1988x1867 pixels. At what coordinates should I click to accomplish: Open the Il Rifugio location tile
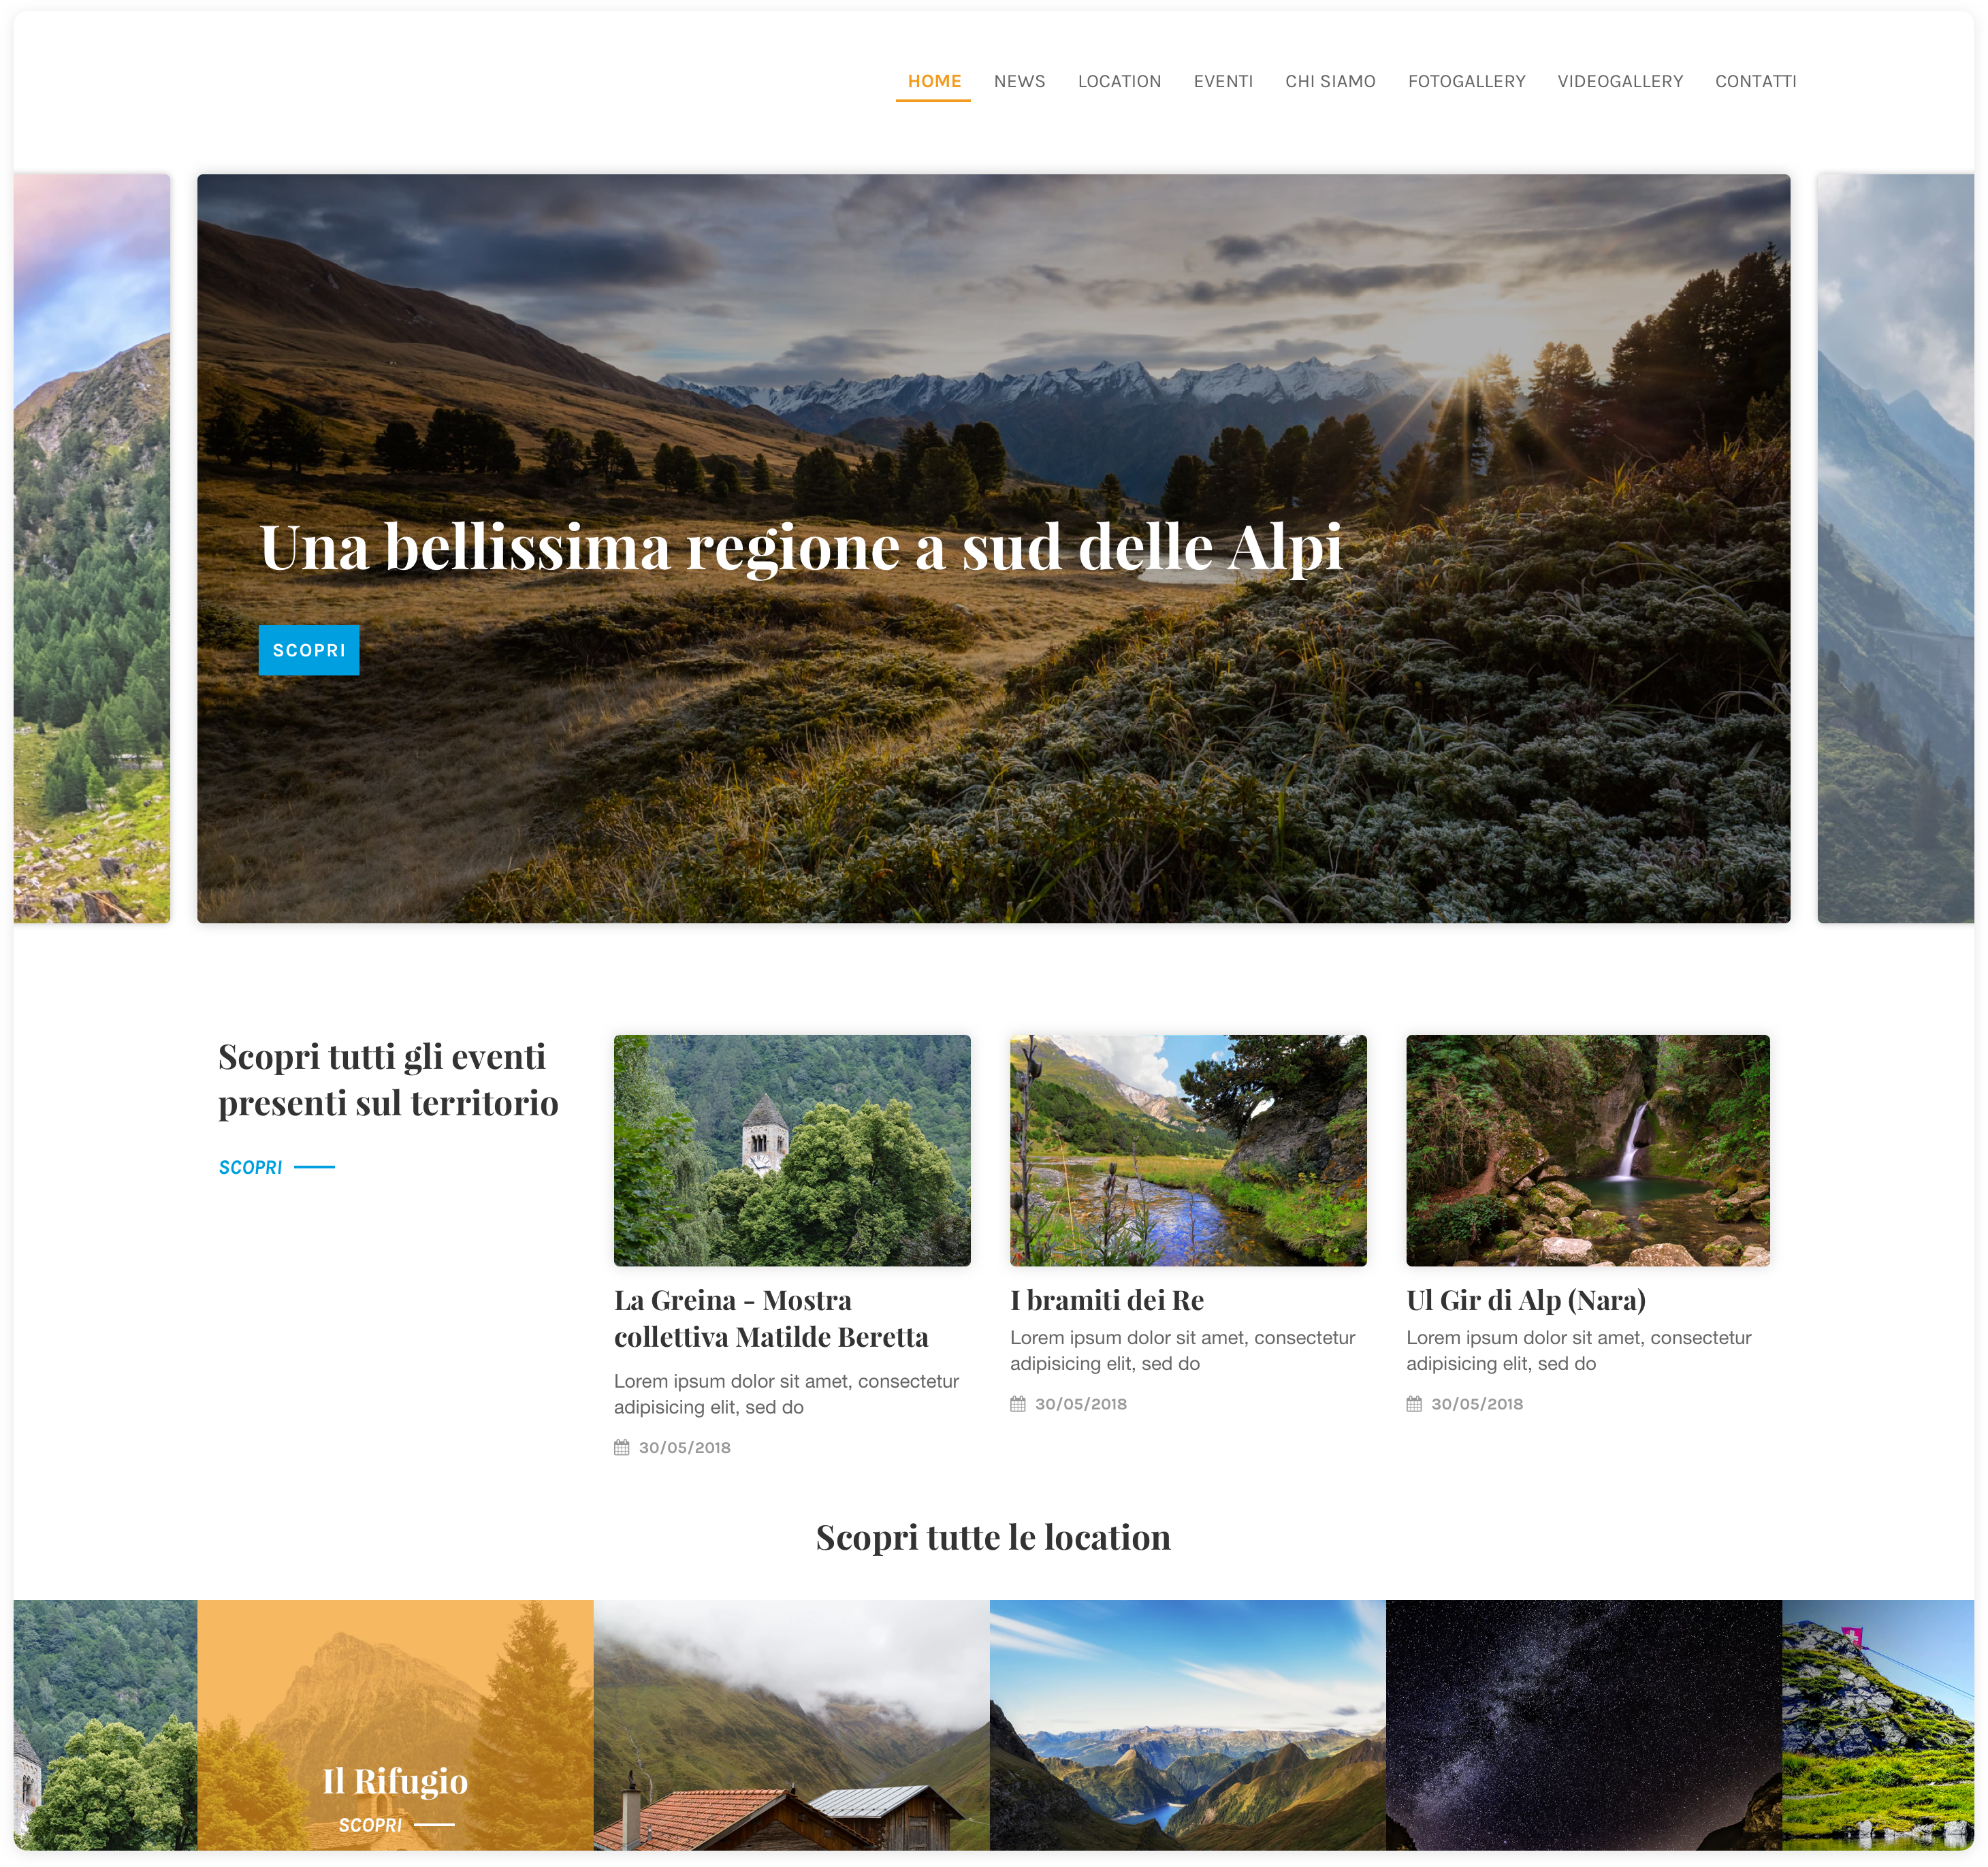395,1724
